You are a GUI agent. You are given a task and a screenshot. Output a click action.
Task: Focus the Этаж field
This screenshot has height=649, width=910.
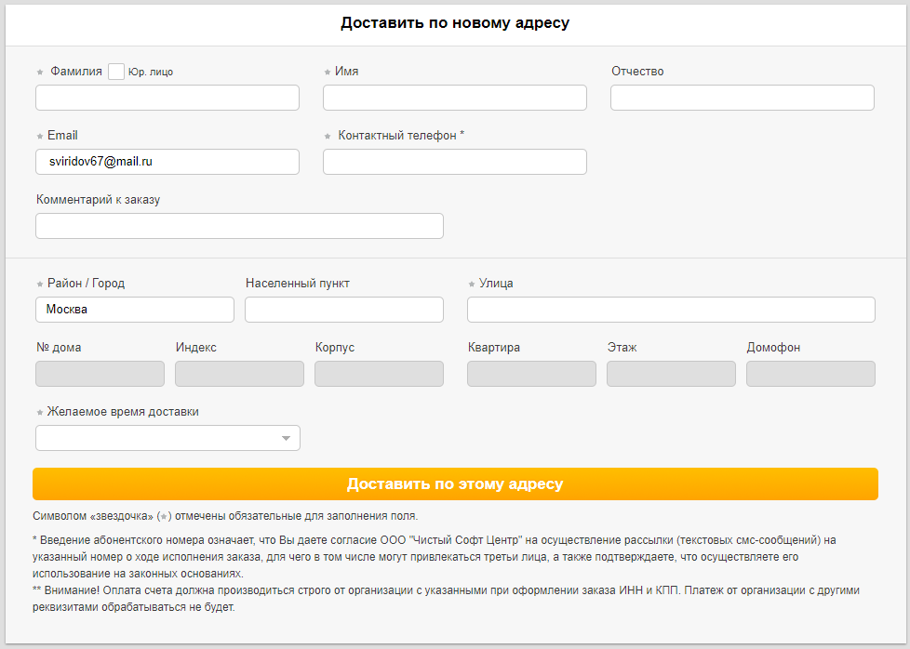click(671, 374)
